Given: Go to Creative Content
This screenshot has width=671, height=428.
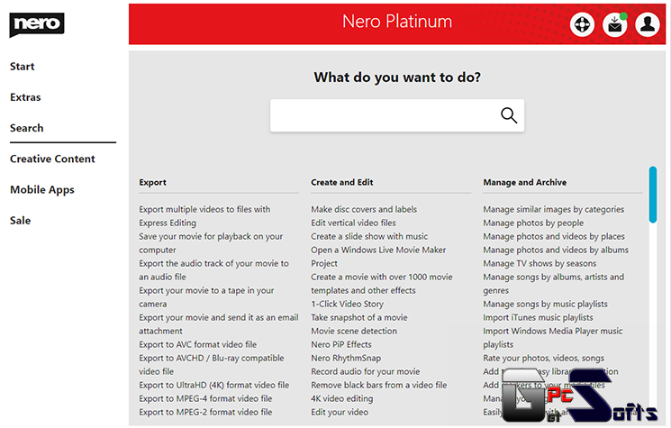Looking at the screenshot, I should pos(52,159).
